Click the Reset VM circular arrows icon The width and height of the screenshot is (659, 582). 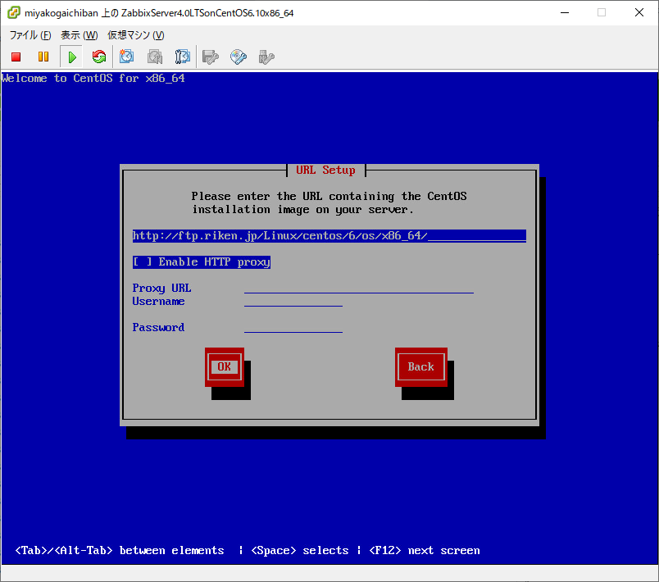point(99,57)
